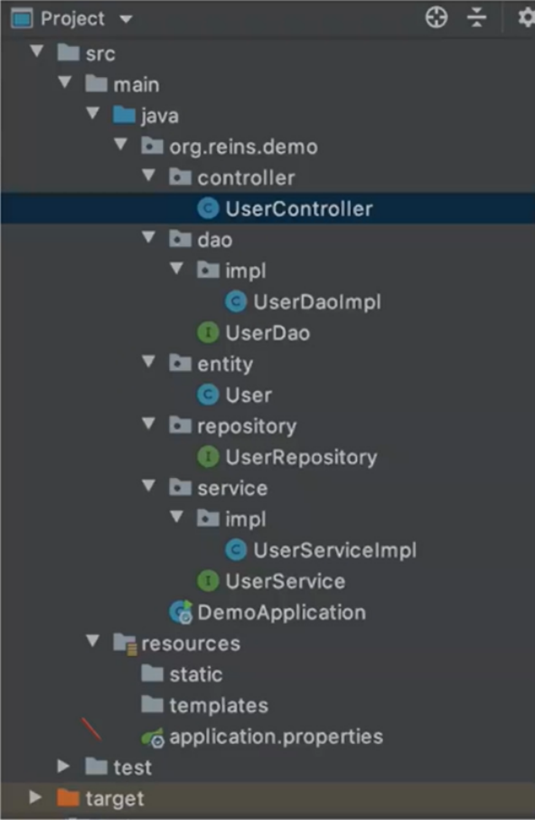Image resolution: width=535 pixels, height=820 pixels.
Task: Click the locate/scroll-from-source crosshair icon
Action: pos(436,18)
